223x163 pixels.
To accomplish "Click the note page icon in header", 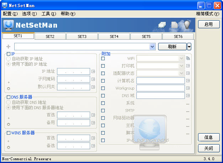I will [x=174, y=25].
